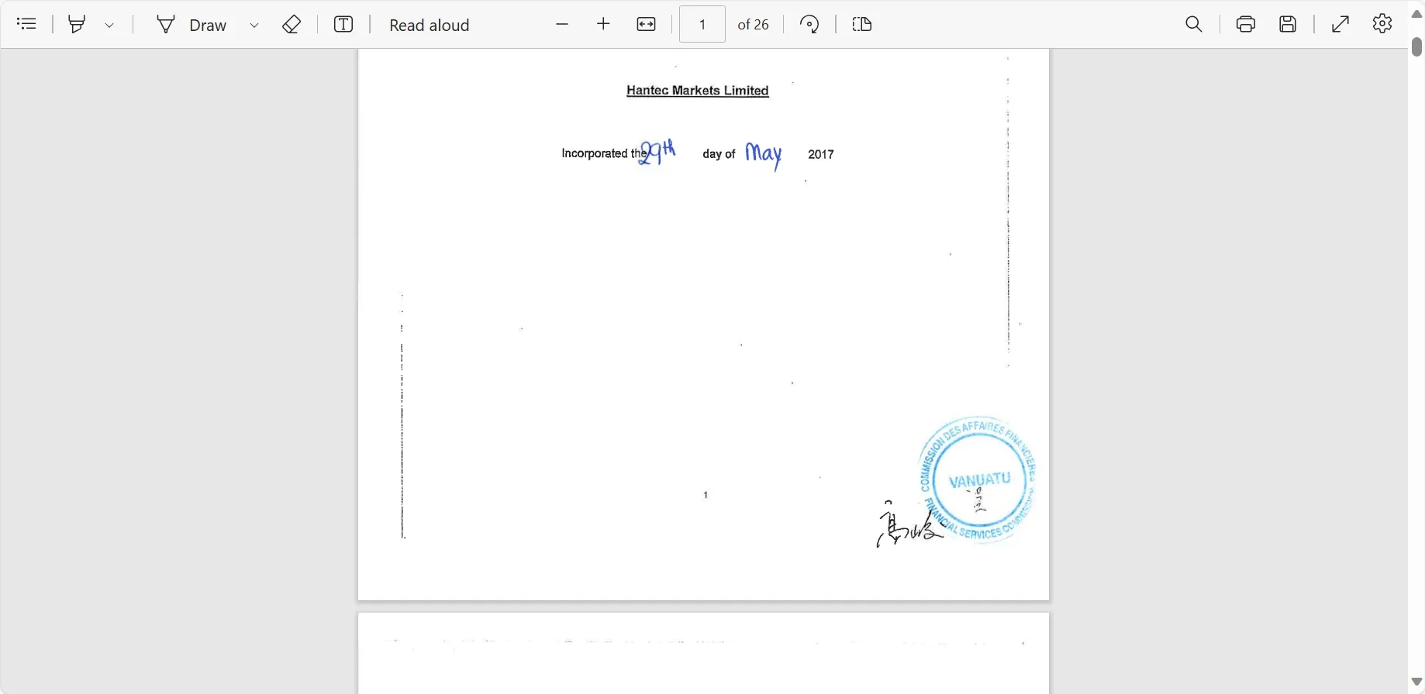Open the table of contents panel
The height and width of the screenshot is (694, 1425).
26,24
